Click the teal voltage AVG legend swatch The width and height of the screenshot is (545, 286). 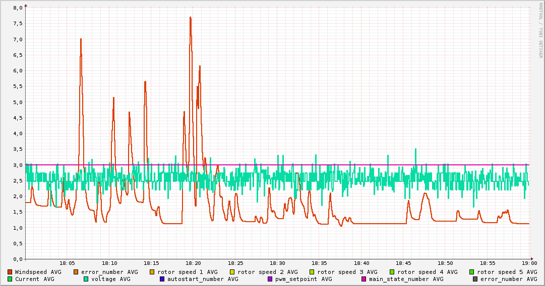[x=86, y=279]
